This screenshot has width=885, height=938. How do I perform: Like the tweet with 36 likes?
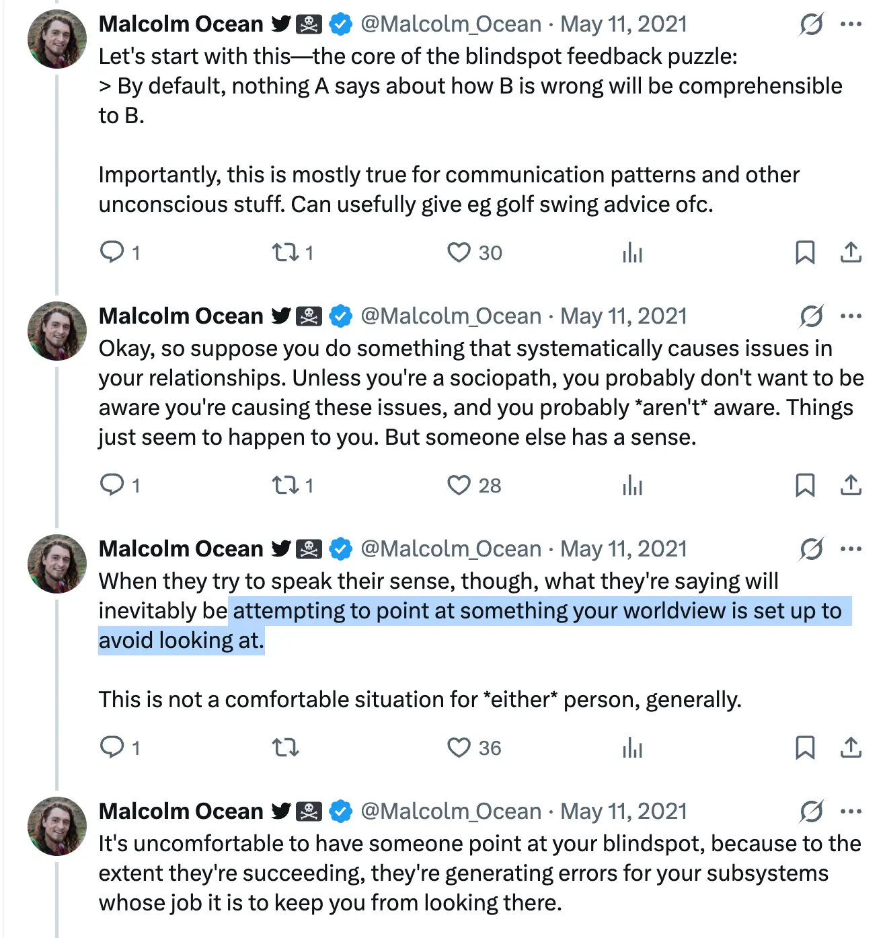pos(459,748)
